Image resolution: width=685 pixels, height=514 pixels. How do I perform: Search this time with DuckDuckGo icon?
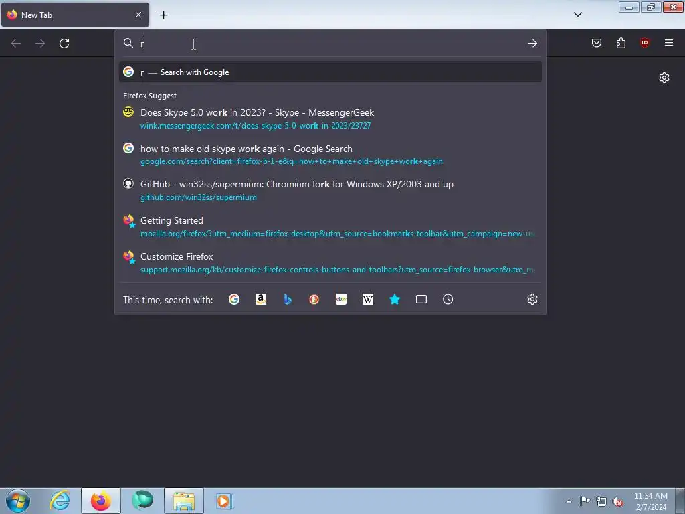(x=314, y=299)
